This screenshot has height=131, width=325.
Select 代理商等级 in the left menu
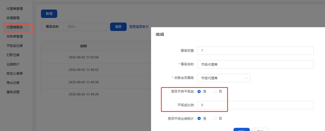coord(15,27)
